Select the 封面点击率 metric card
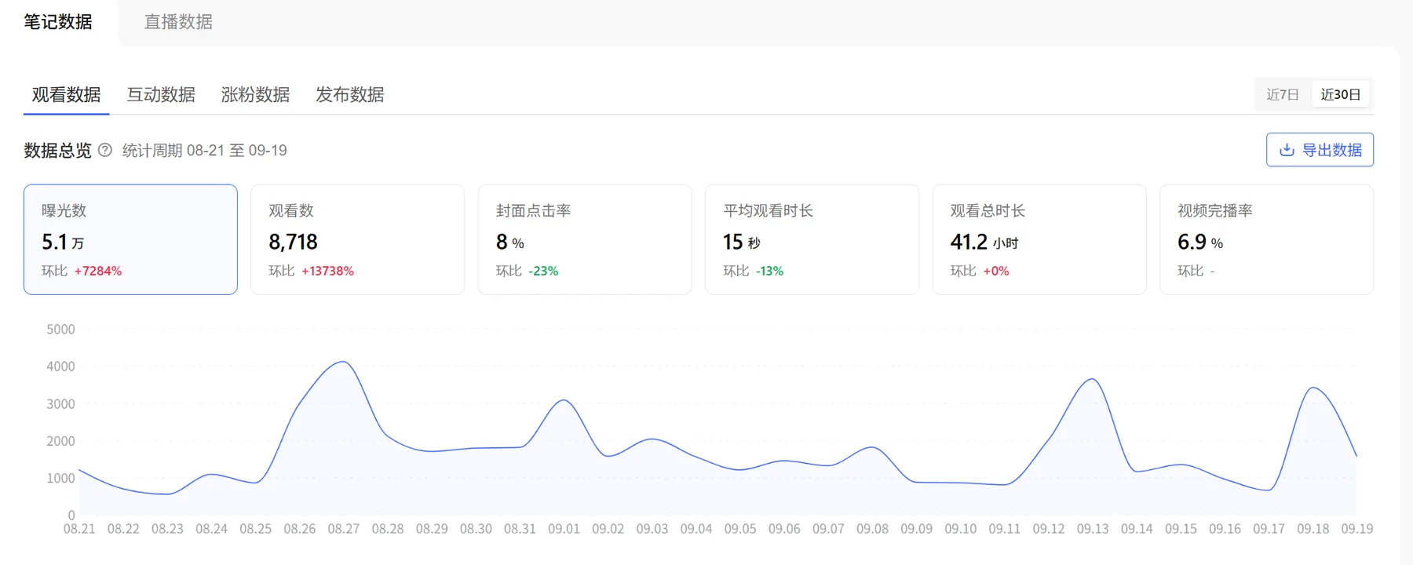1413x565 pixels. pos(585,239)
